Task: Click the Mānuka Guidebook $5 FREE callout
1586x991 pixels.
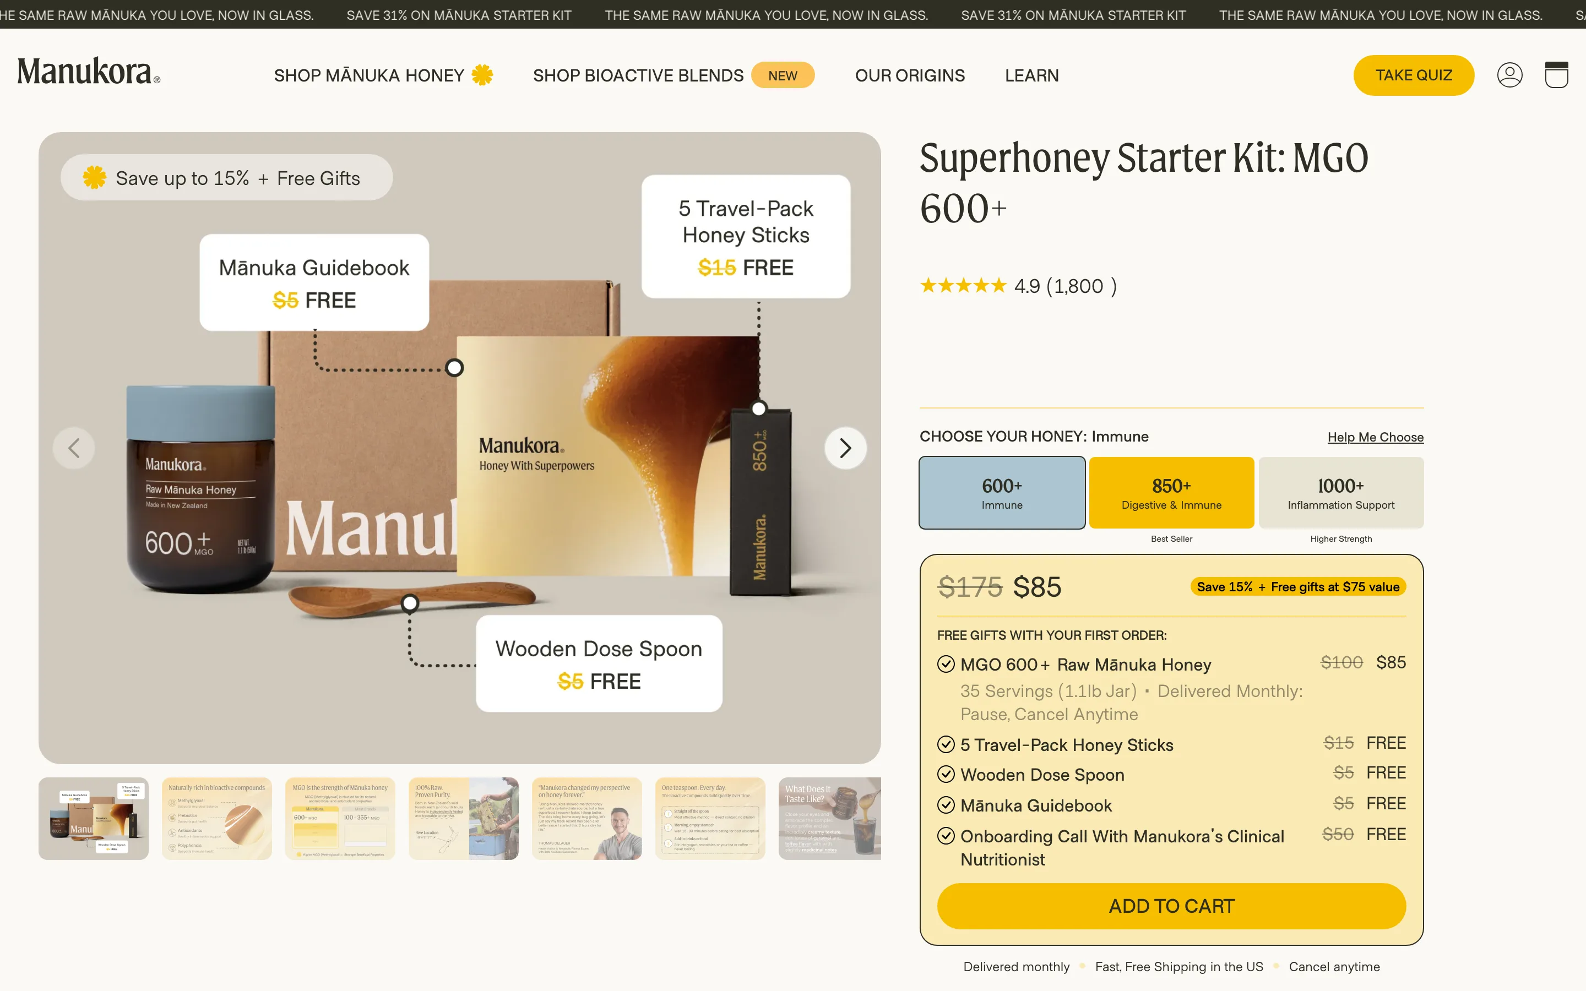Action: tap(314, 282)
